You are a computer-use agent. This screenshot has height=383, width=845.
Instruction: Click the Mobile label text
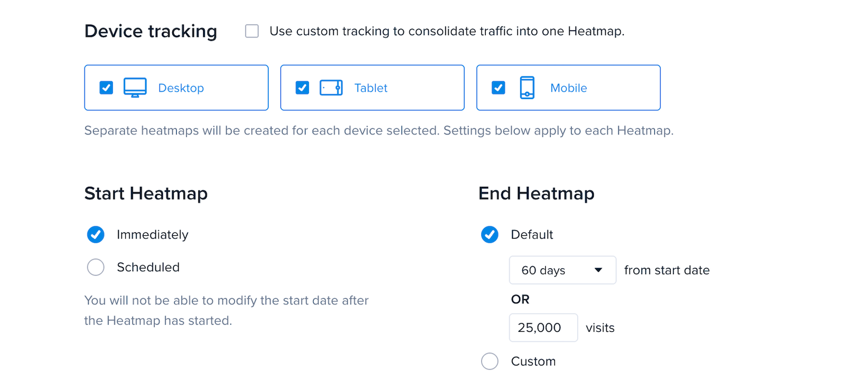[x=569, y=88]
